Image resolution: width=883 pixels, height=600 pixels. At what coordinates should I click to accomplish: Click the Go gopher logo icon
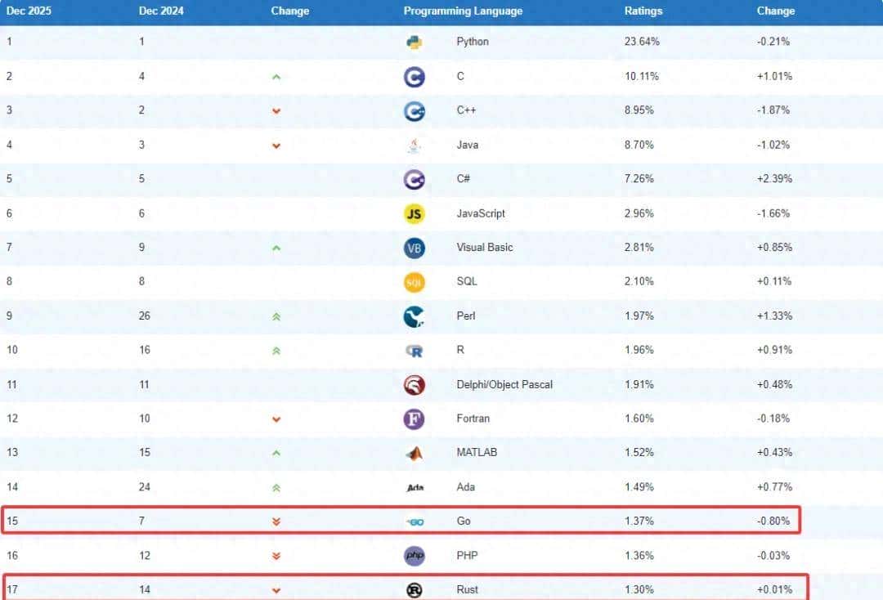(415, 522)
